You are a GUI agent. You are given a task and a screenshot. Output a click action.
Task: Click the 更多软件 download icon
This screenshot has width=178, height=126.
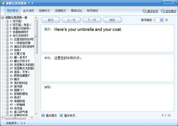(145, 11)
